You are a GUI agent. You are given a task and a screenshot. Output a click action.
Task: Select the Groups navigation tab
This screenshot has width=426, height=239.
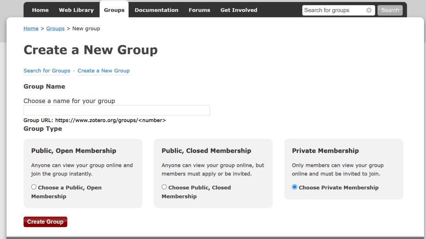point(114,10)
